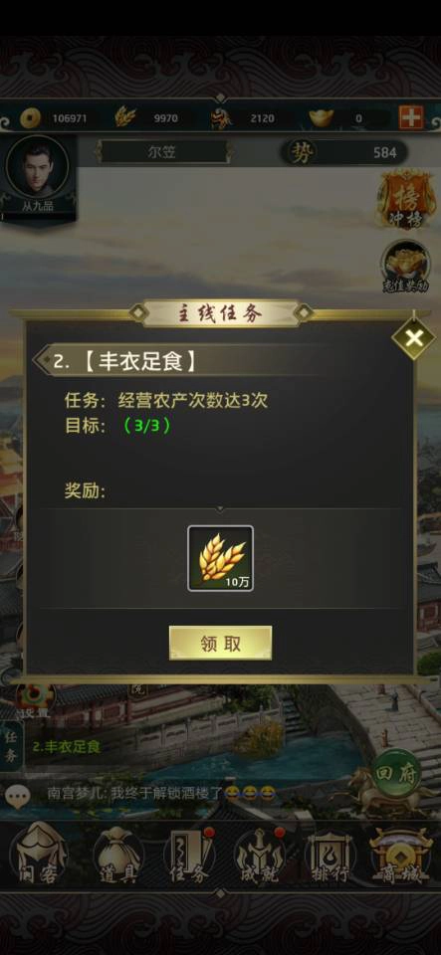The image size is (441, 955).
Task: Open the player avatar profile
Action: 37,172
